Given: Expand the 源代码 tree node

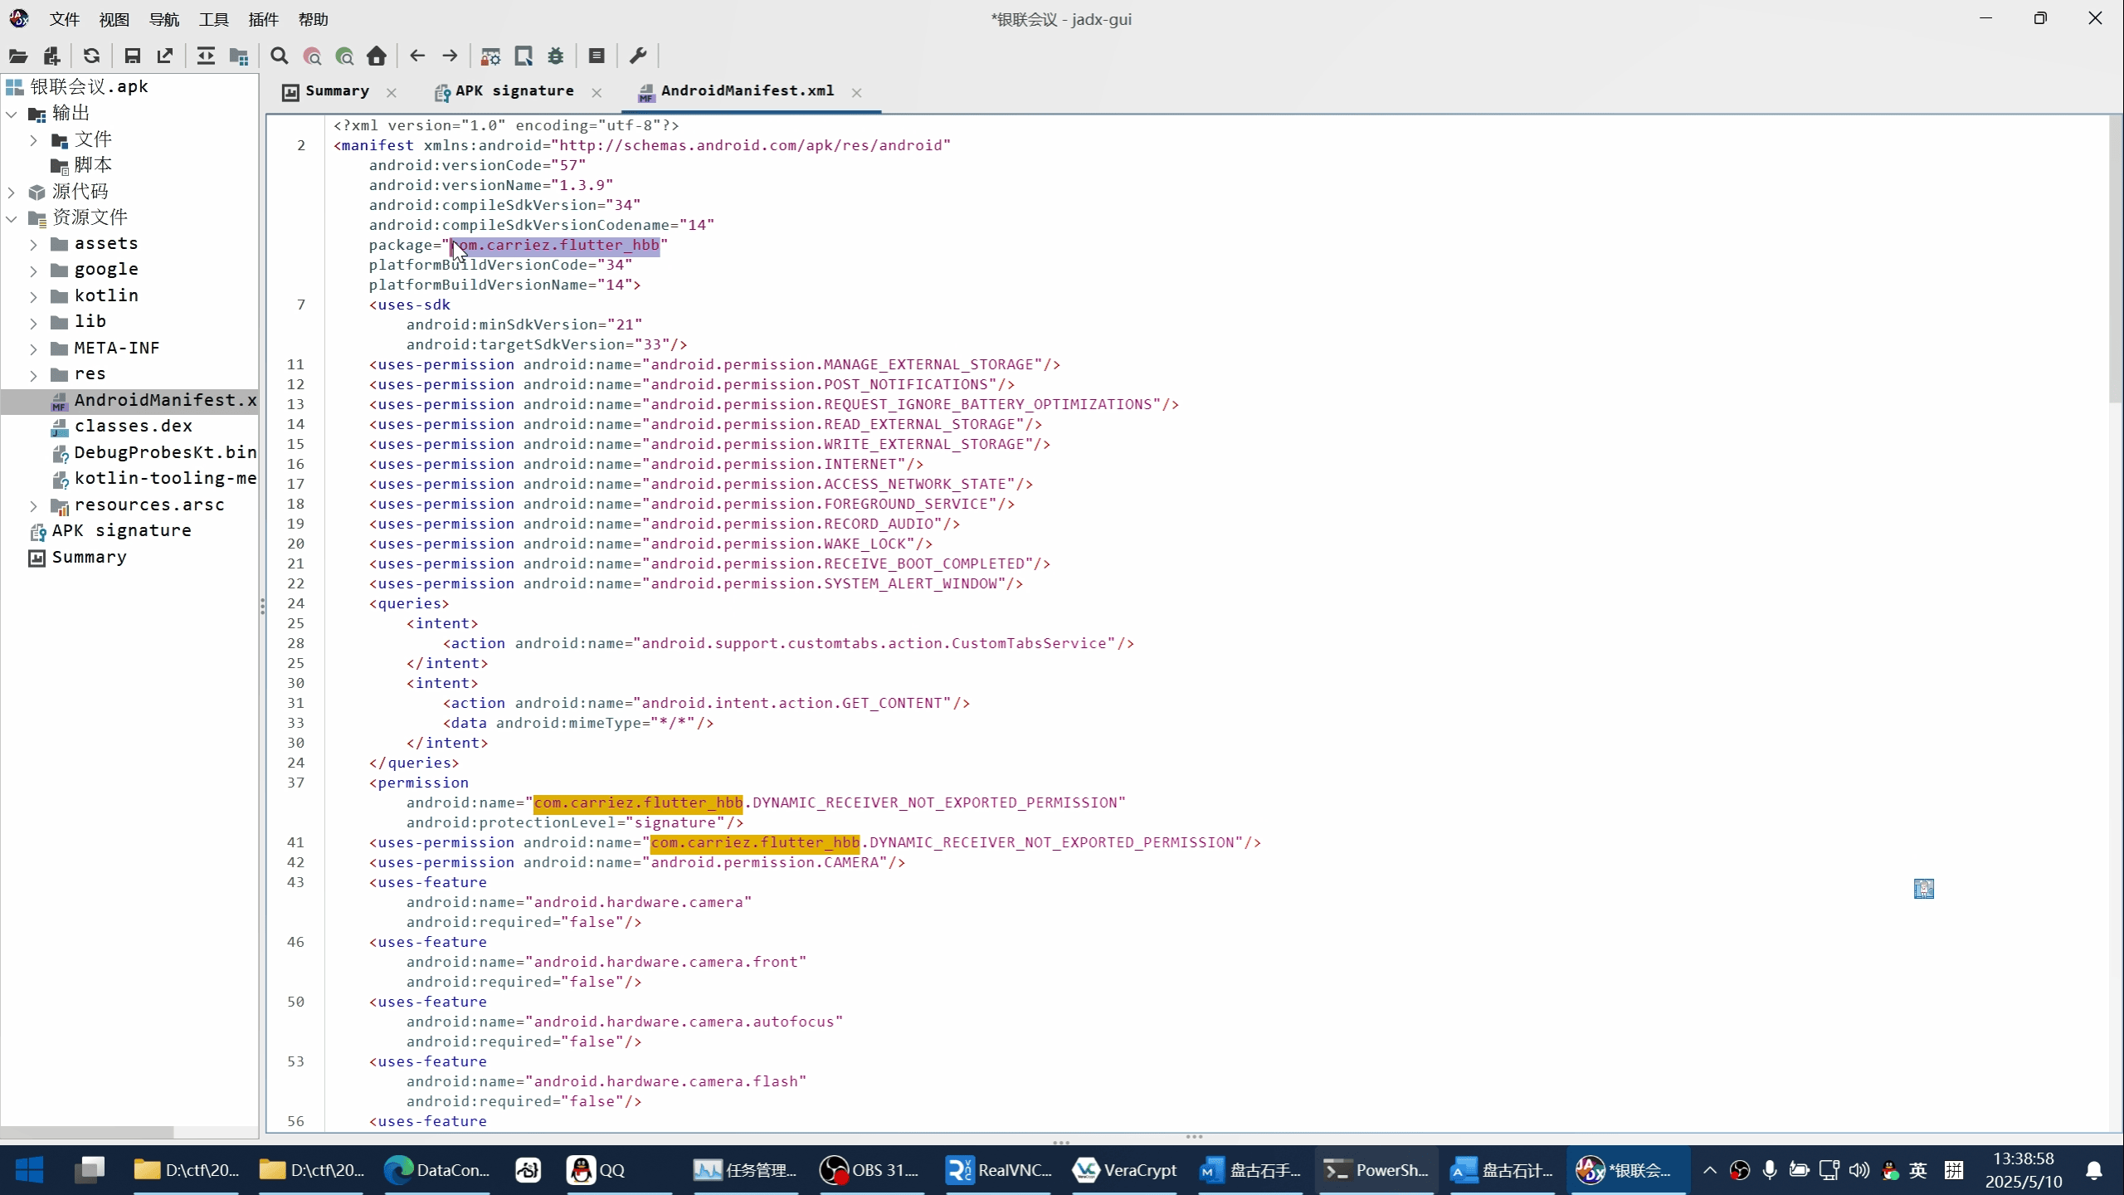Looking at the screenshot, I should point(12,193).
